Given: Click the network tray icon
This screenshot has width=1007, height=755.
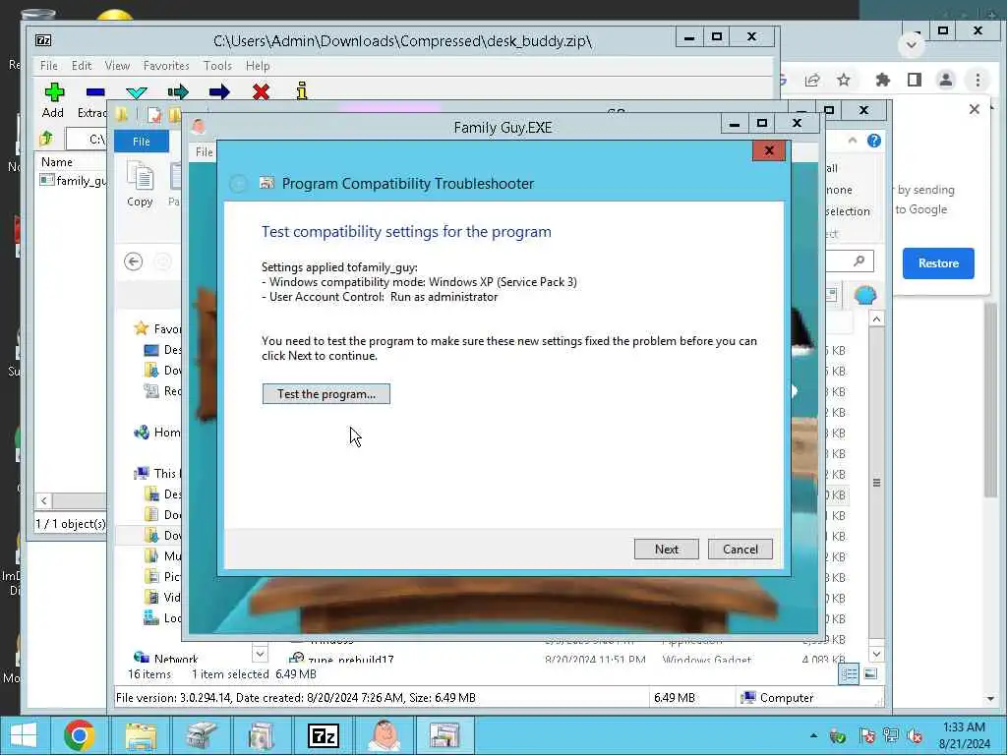Looking at the screenshot, I should click(x=891, y=735).
